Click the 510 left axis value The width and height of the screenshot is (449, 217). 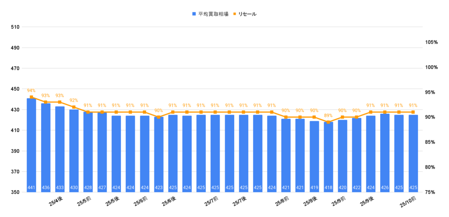[x=15, y=27]
